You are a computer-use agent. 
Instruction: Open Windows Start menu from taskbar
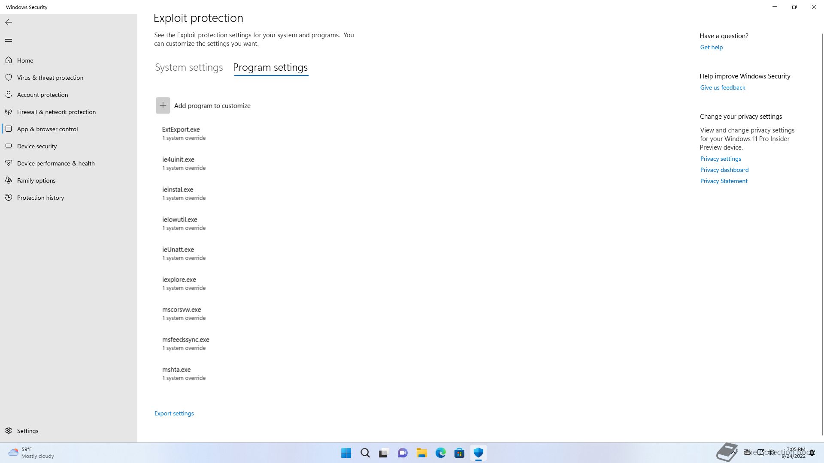click(346, 453)
